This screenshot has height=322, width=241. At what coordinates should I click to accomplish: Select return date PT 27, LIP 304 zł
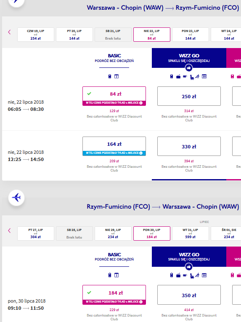click(x=36, y=233)
